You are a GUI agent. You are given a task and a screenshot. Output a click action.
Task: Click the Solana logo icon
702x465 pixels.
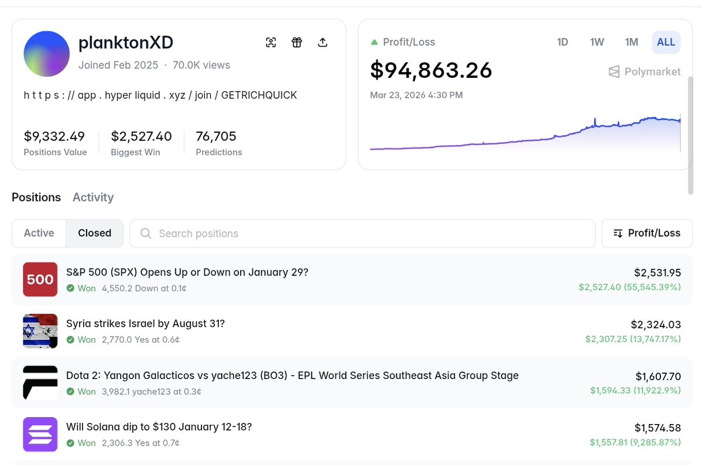(x=40, y=434)
